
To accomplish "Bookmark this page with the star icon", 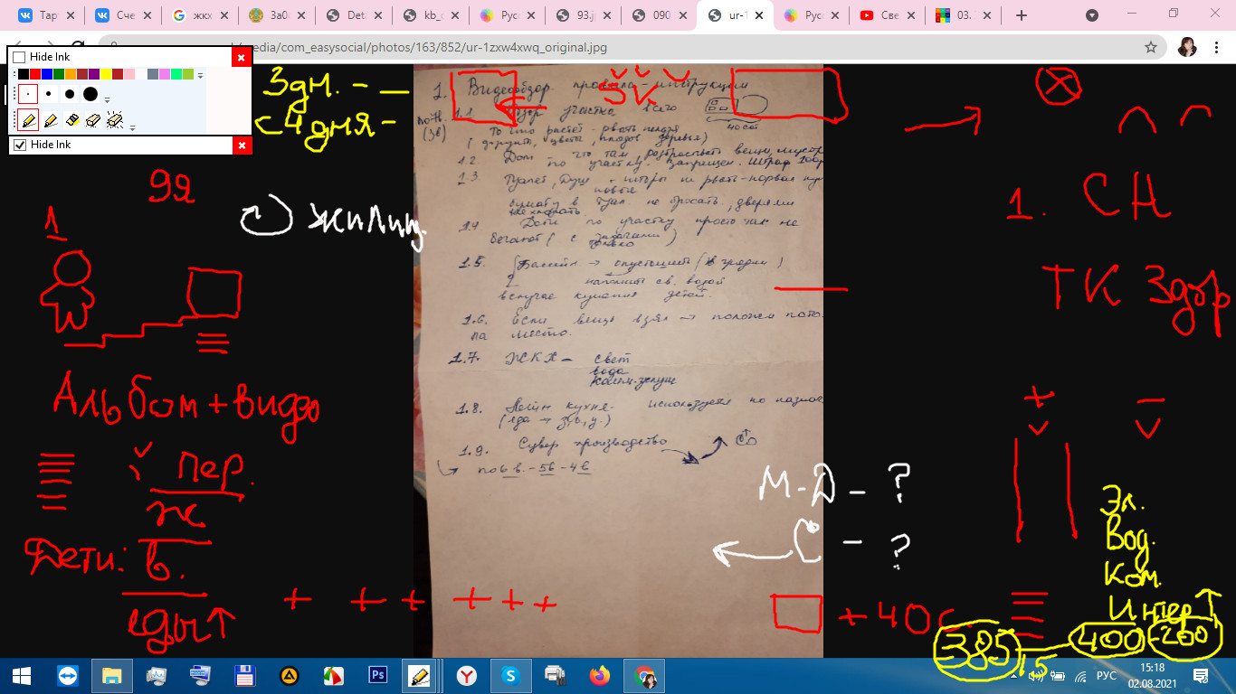I will 1151,47.
